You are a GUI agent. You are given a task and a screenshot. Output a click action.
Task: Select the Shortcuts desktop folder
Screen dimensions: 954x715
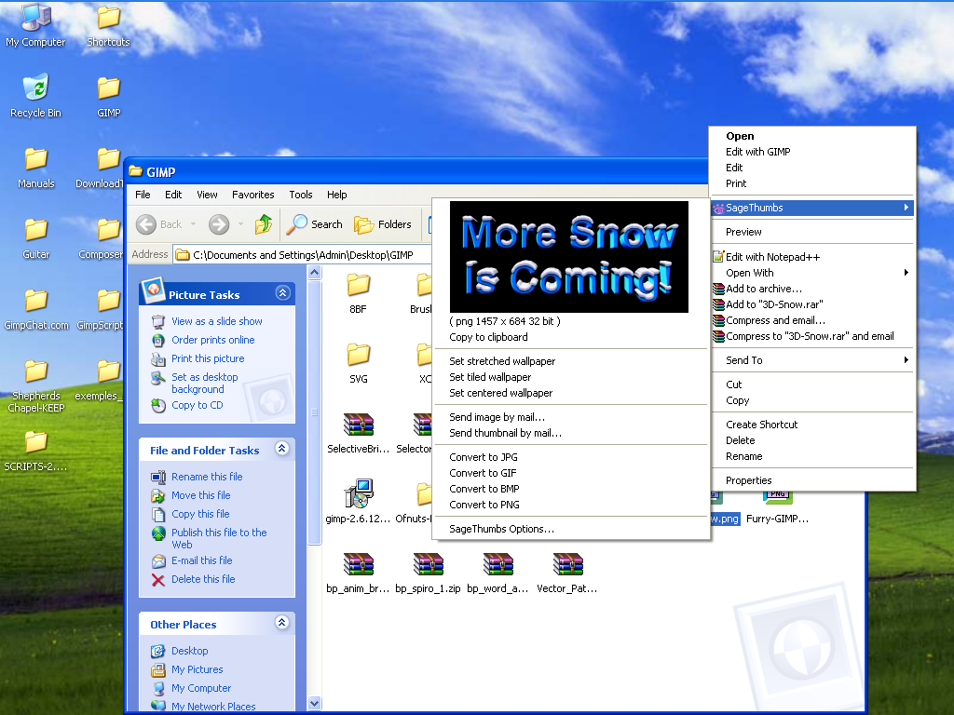point(108,25)
